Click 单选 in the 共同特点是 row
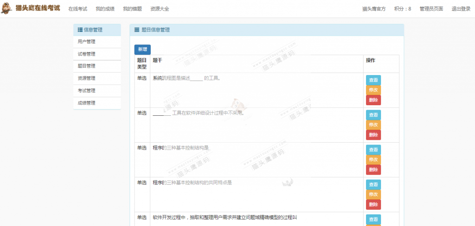Viewport: 475px width, 226px height. [x=142, y=183]
